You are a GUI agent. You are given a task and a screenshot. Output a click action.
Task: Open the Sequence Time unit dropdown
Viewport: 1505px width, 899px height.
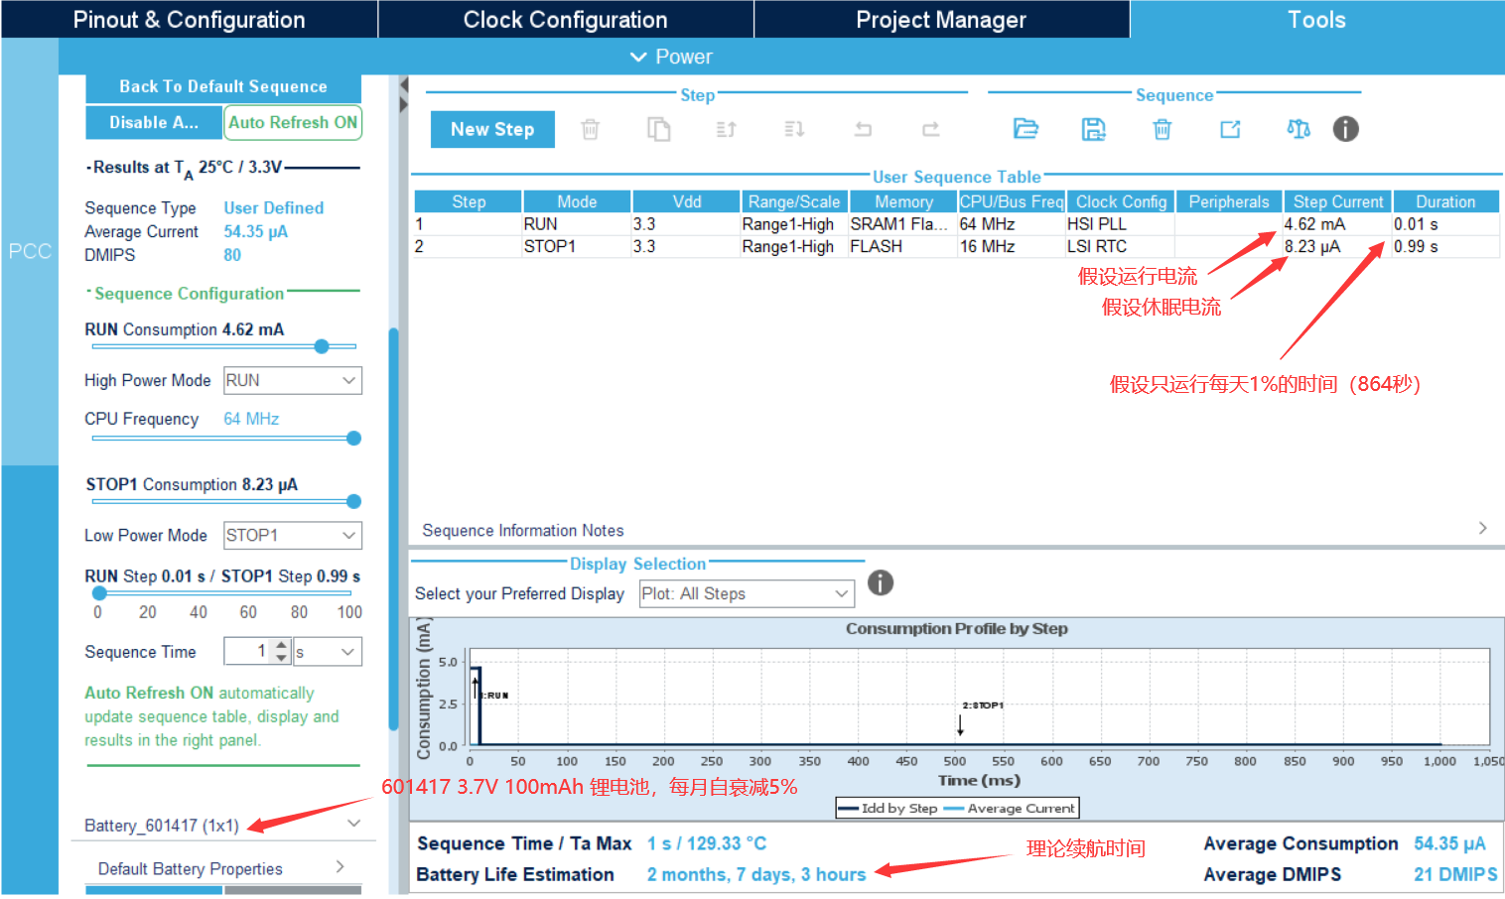point(327,652)
